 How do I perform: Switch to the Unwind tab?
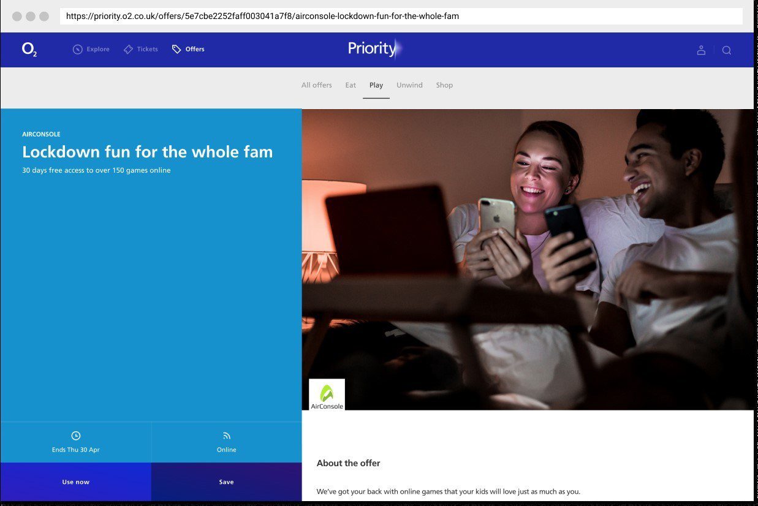pyautogui.click(x=409, y=85)
